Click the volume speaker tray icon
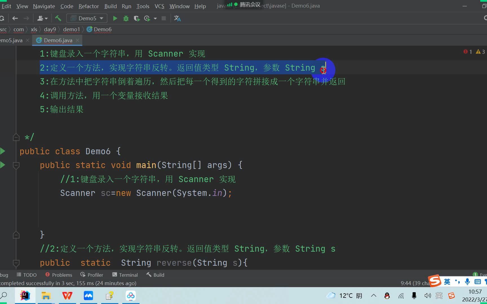This screenshot has height=304, width=487. click(x=428, y=296)
